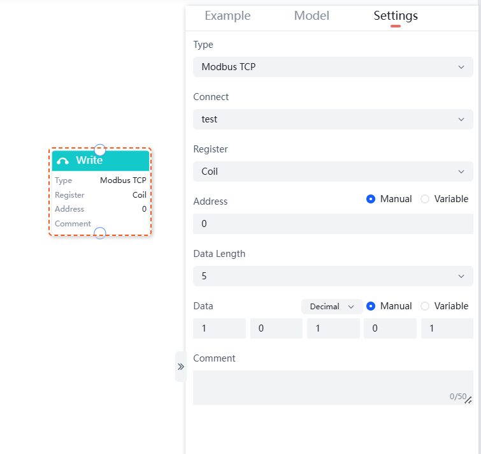The width and height of the screenshot is (481, 454).
Task: Click the Write node's phone icon
Action: [x=62, y=161]
